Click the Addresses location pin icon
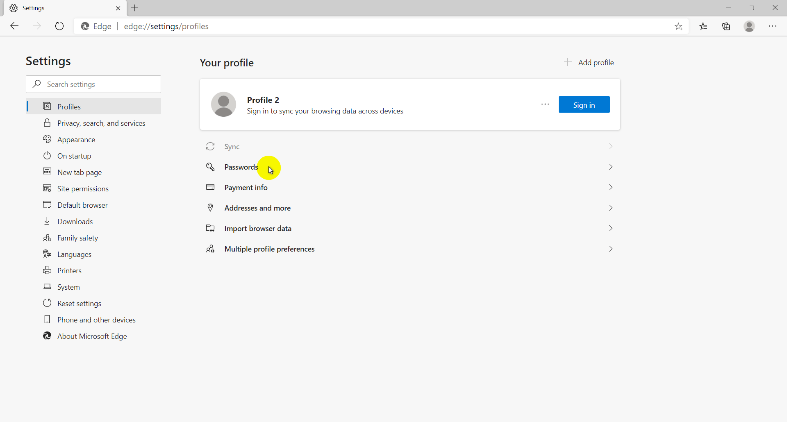 coord(210,208)
